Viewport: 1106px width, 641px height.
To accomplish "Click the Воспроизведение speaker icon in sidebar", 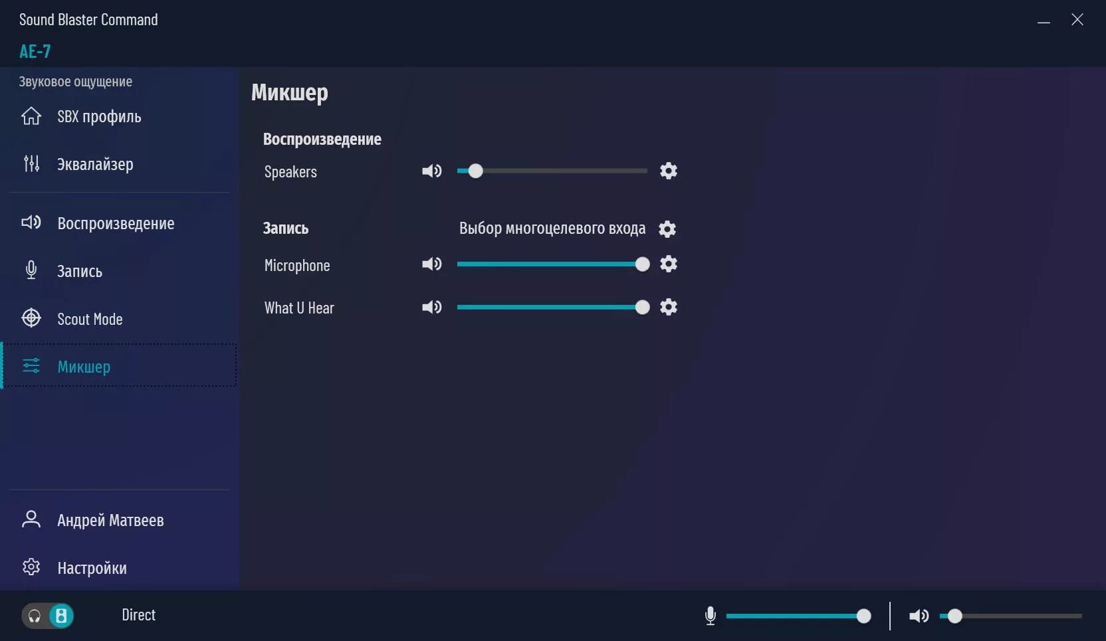I will (x=31, y=223).
